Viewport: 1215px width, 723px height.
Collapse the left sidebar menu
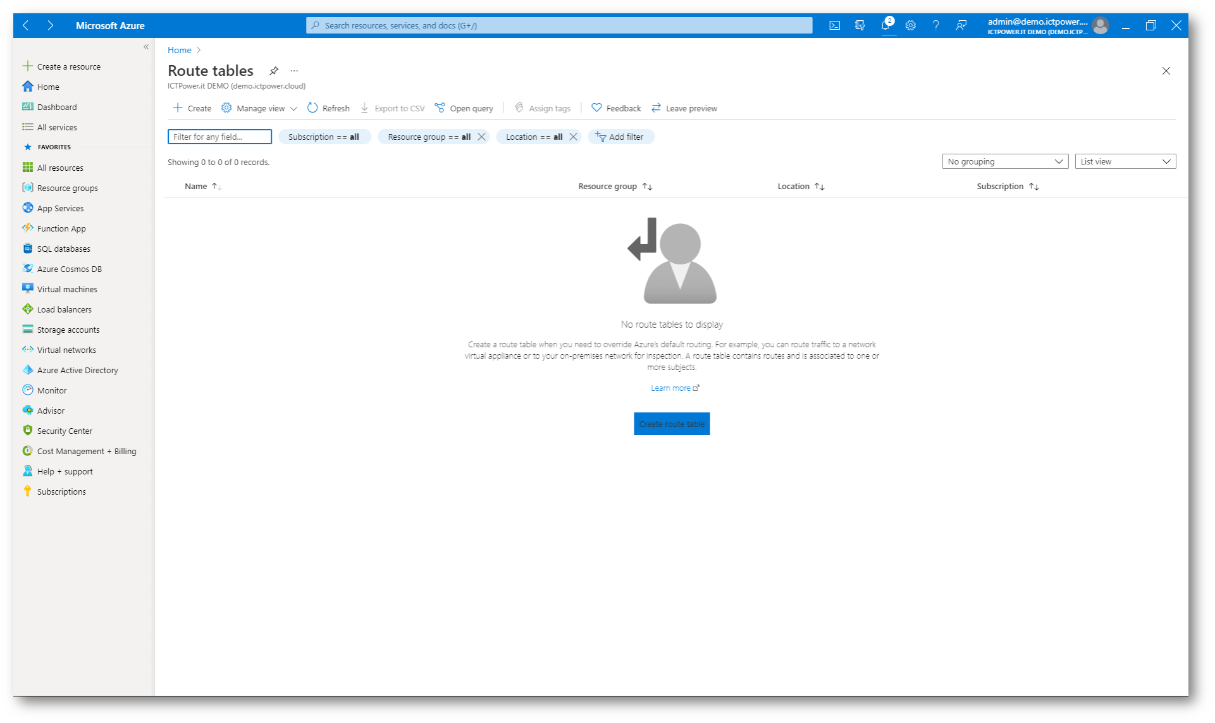click(146, 47)
